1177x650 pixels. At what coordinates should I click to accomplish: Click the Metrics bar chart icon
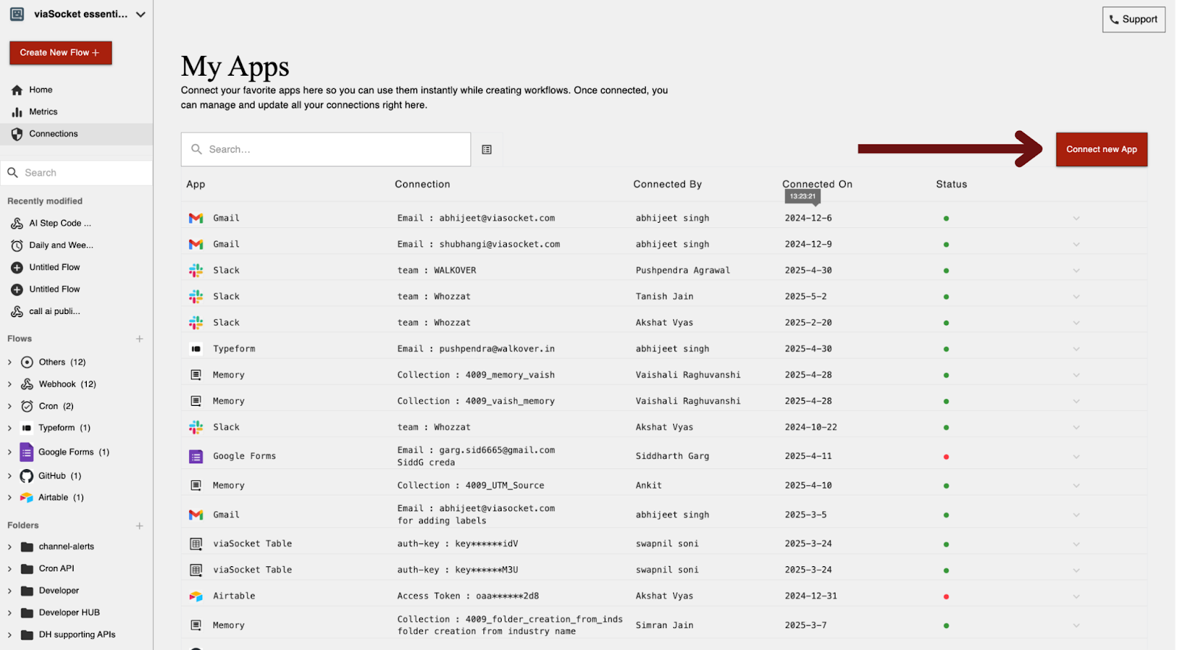[17, 113]
